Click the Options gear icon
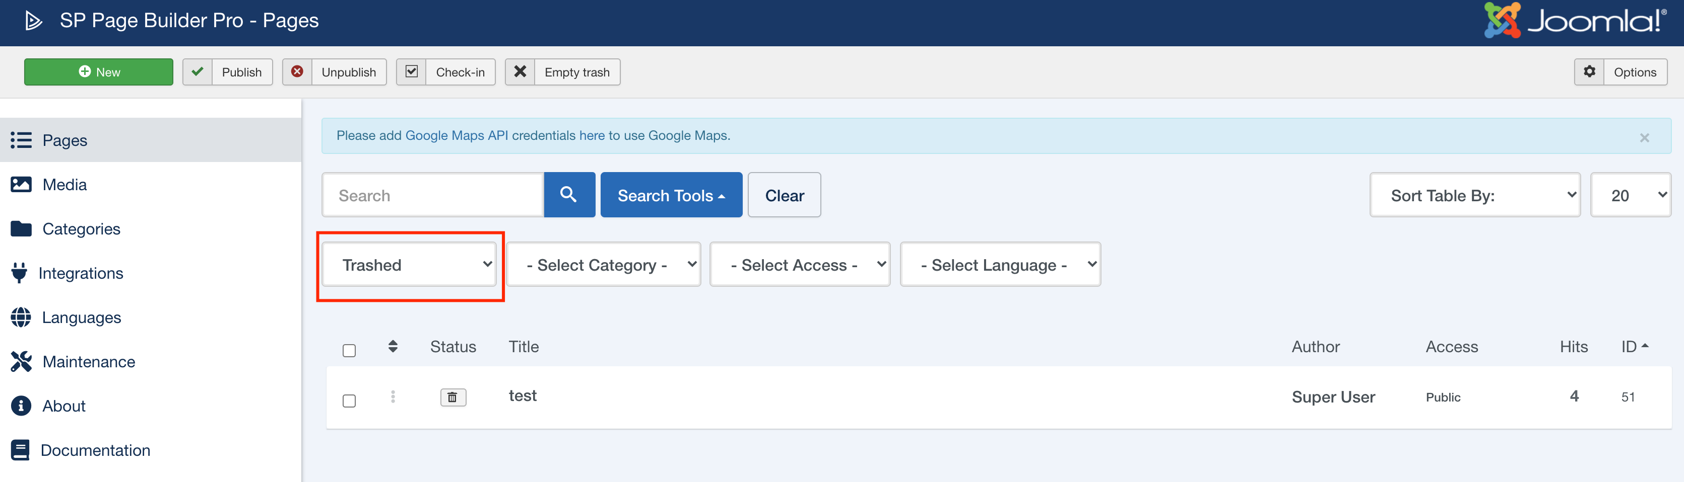This screenshot has width=1684, height=482. [1589, 72]
